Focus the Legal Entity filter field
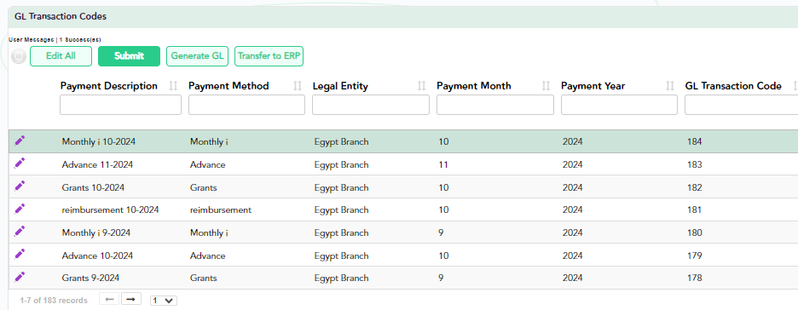This screenshot has height=310, width=798. (x=371, y=105)
